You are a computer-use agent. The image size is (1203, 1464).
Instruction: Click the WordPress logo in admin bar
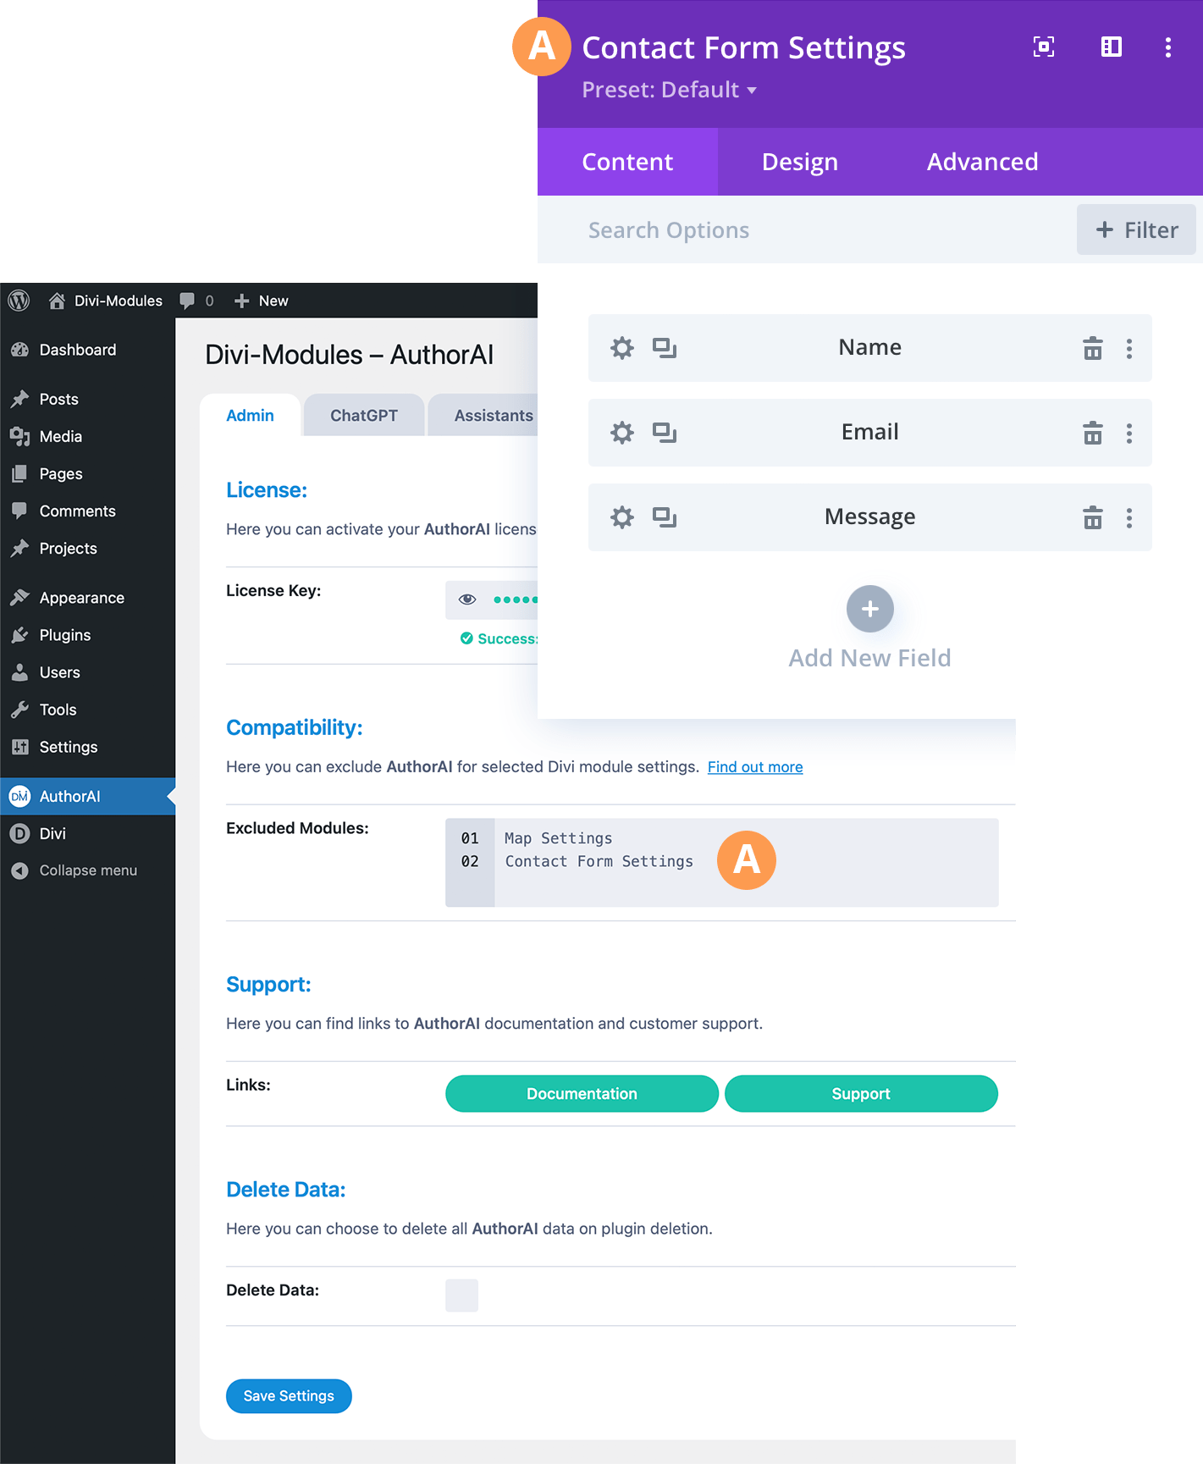click(19, 301)
